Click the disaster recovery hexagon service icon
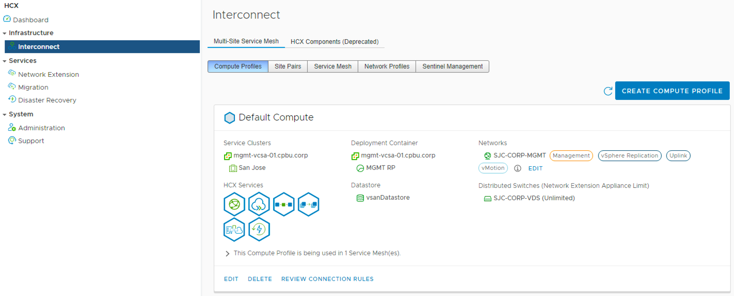 pyautogui.click(x=259, y=229)
